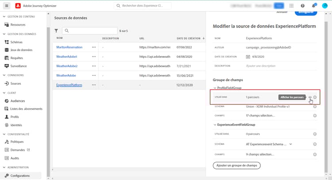The height and width of the screenshot is (180, 332).
Task: Click the filter funnel icon
Action: (x=56, y=31)
